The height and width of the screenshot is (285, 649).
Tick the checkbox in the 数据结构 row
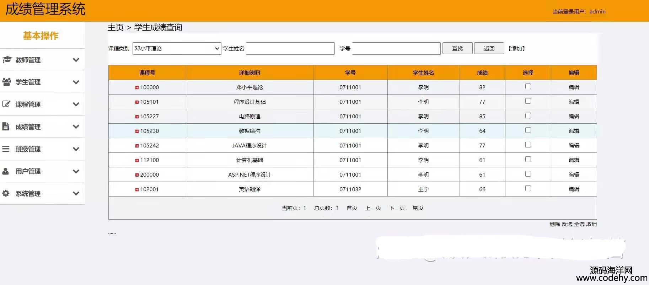pyautogui.click(x=528, y=130)
